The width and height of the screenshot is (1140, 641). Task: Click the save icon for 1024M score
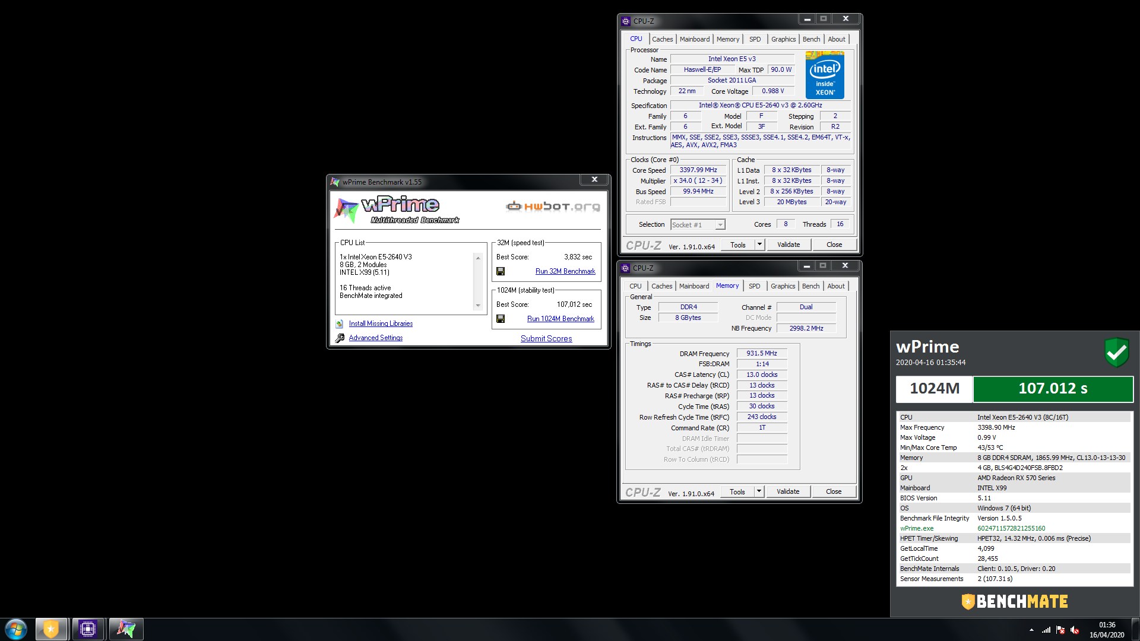501,319
